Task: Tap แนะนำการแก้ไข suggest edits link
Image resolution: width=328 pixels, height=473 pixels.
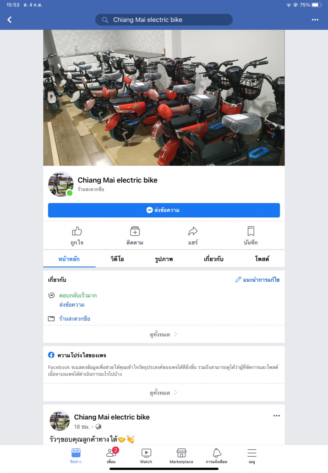Action: tap(257, 280)
